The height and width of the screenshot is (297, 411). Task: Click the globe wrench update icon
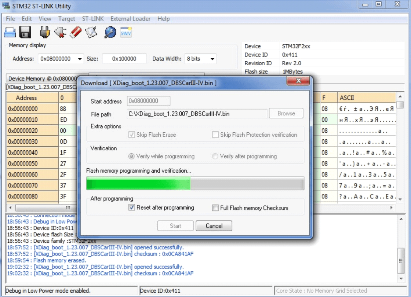tap(110, 33)
